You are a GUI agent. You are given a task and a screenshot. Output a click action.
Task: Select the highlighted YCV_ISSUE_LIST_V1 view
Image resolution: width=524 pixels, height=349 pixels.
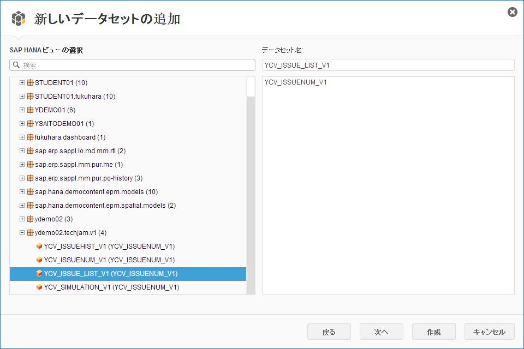[x=128, y=274]
